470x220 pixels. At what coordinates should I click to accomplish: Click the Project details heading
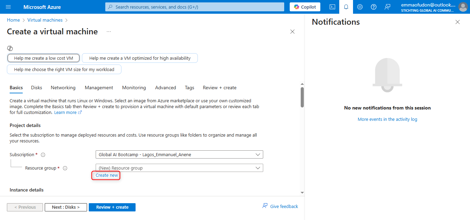(25, 125)
